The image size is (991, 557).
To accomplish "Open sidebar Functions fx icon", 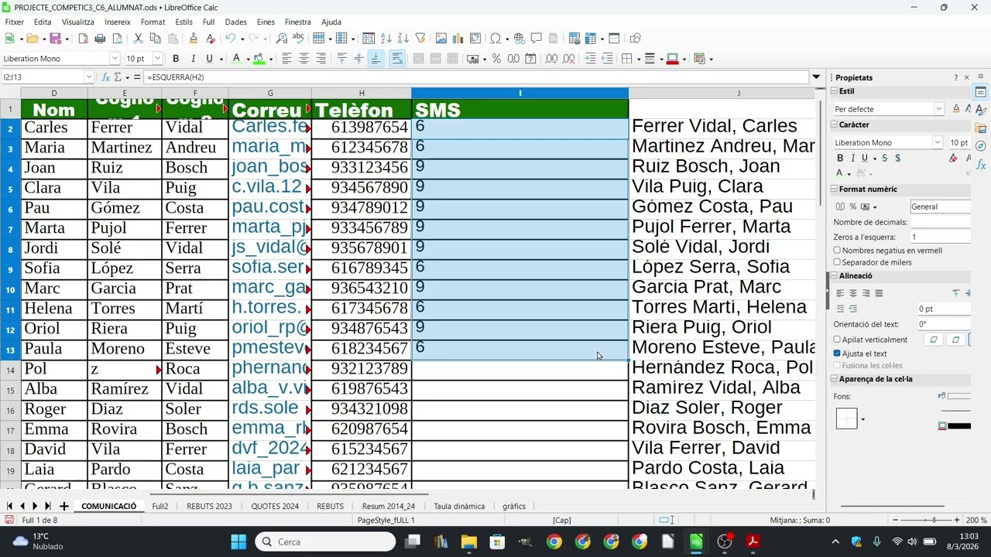I will pyautogui.click(x=981, y=165).
